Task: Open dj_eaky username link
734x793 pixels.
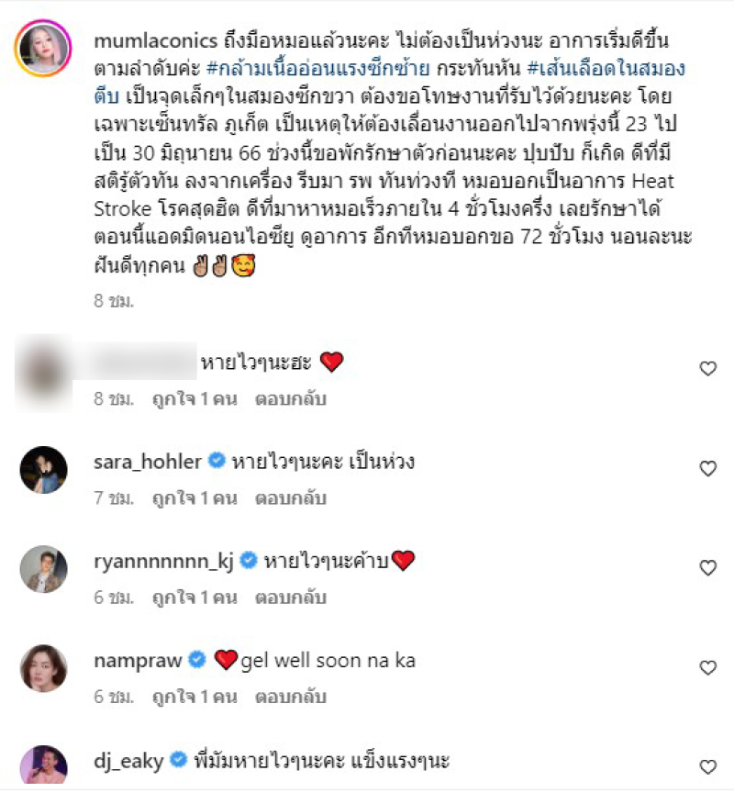Action: 128,761
